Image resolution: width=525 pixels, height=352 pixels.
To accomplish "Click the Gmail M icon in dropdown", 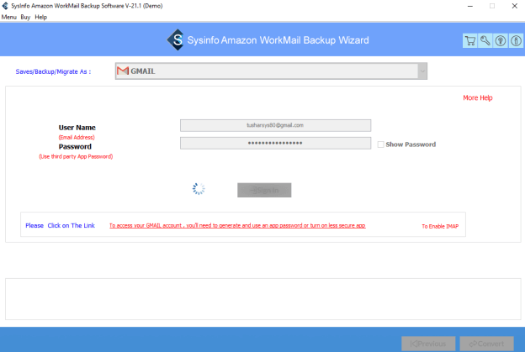I will pos(123,71).
